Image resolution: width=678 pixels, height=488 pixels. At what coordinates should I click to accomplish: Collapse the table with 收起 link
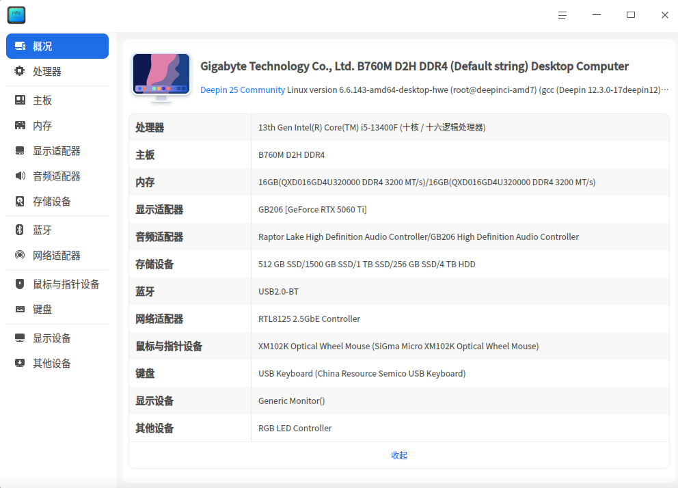399,455
